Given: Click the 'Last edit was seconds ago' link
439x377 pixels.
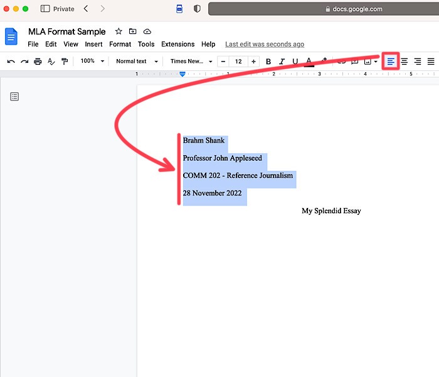Looking at the screenshot, I should [265, 45].
